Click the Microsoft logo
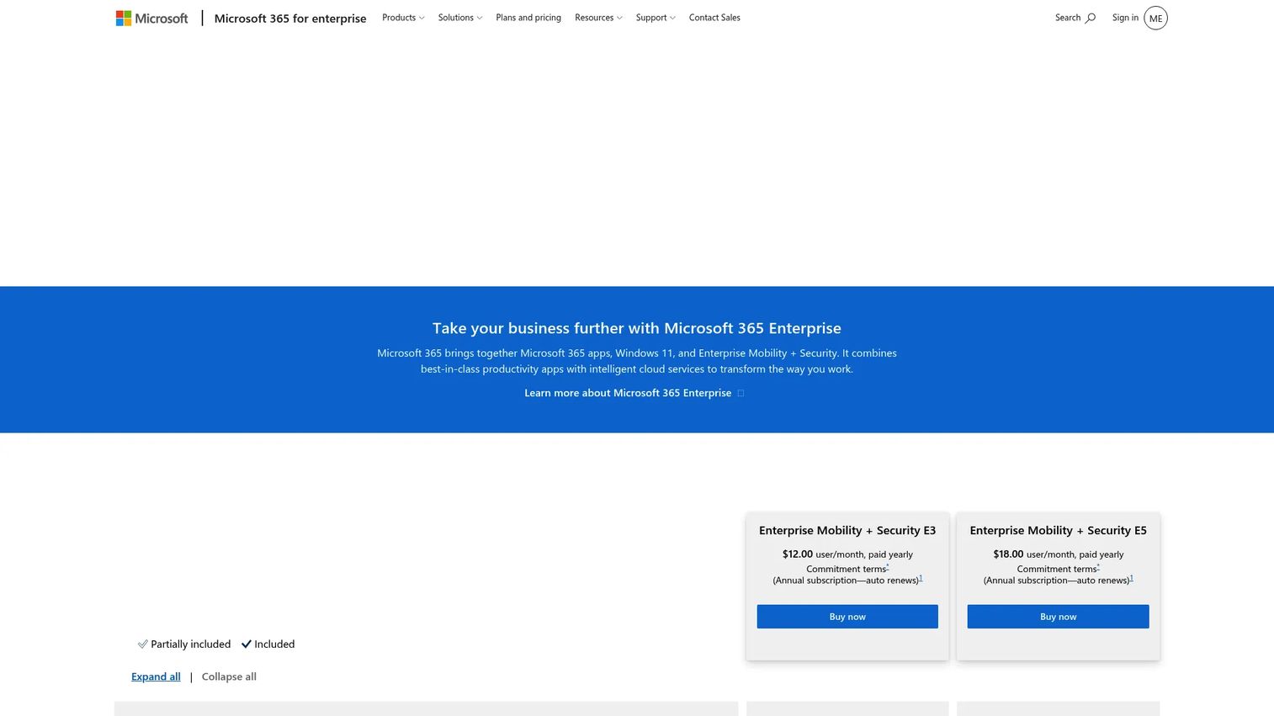This screenshot has height=716, width=1274. (x=152, y=18)
